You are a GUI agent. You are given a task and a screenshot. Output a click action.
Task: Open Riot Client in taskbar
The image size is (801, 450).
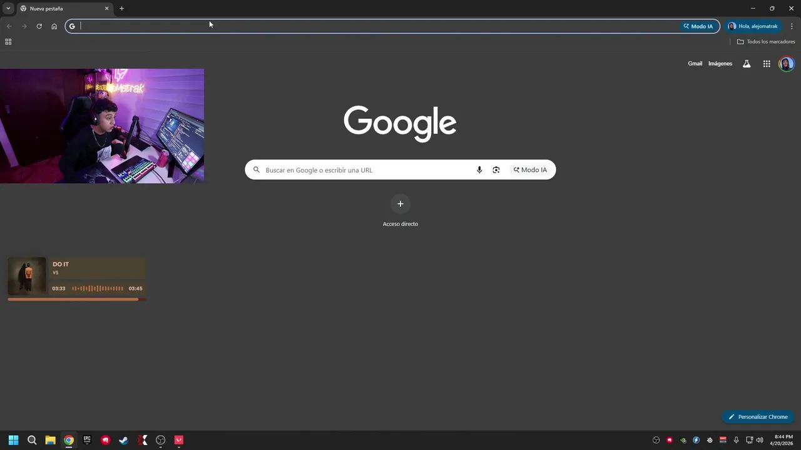pos(105,440)
